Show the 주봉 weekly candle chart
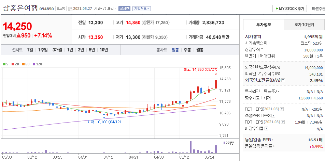This screenshot has height=161, width=325. pyautogui.click(x=187, y=50)
